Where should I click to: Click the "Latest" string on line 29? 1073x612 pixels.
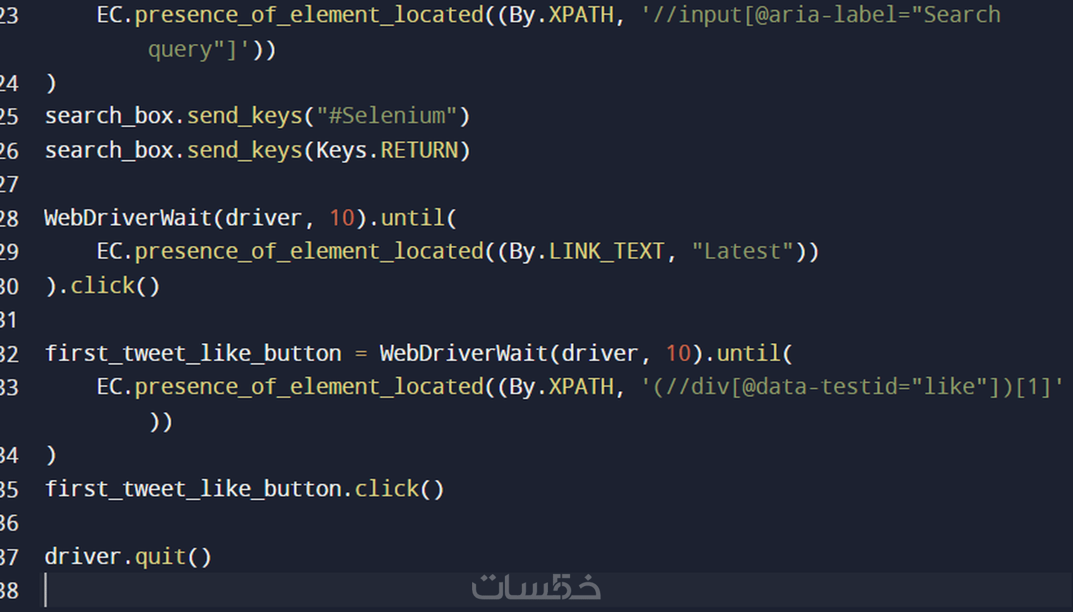(x=742, y=252)
